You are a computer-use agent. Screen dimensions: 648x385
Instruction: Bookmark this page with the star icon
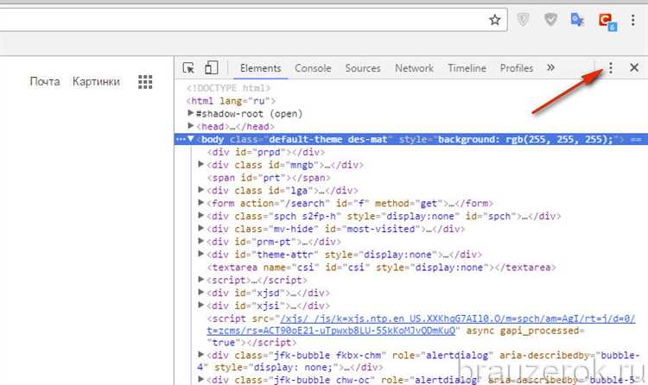[x=495, y=19]
